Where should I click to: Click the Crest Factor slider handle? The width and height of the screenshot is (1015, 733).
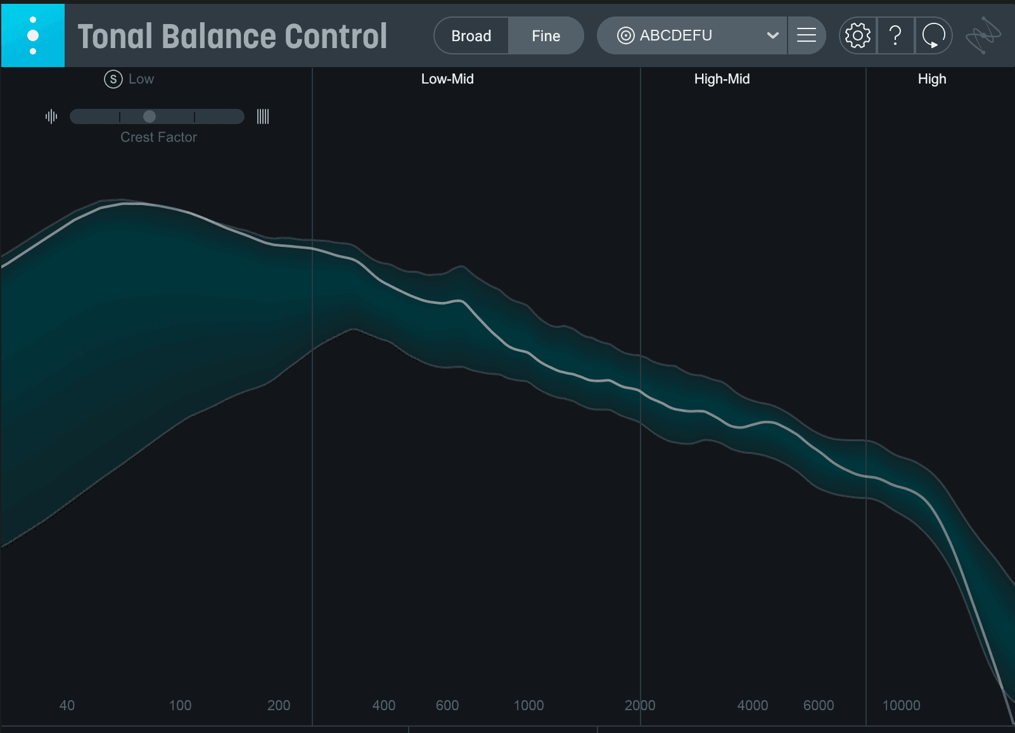pyautogui.click(x=150, y=116)
